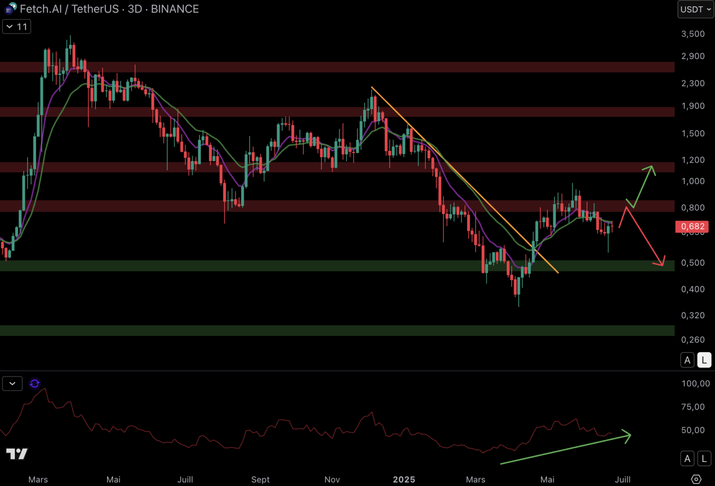
Task: Click the Fetch.AI coin logo icon
Action: (x=10, y=9)
